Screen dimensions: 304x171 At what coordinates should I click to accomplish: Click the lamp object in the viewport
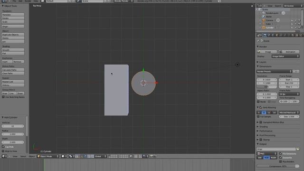(x=237, y=65)
